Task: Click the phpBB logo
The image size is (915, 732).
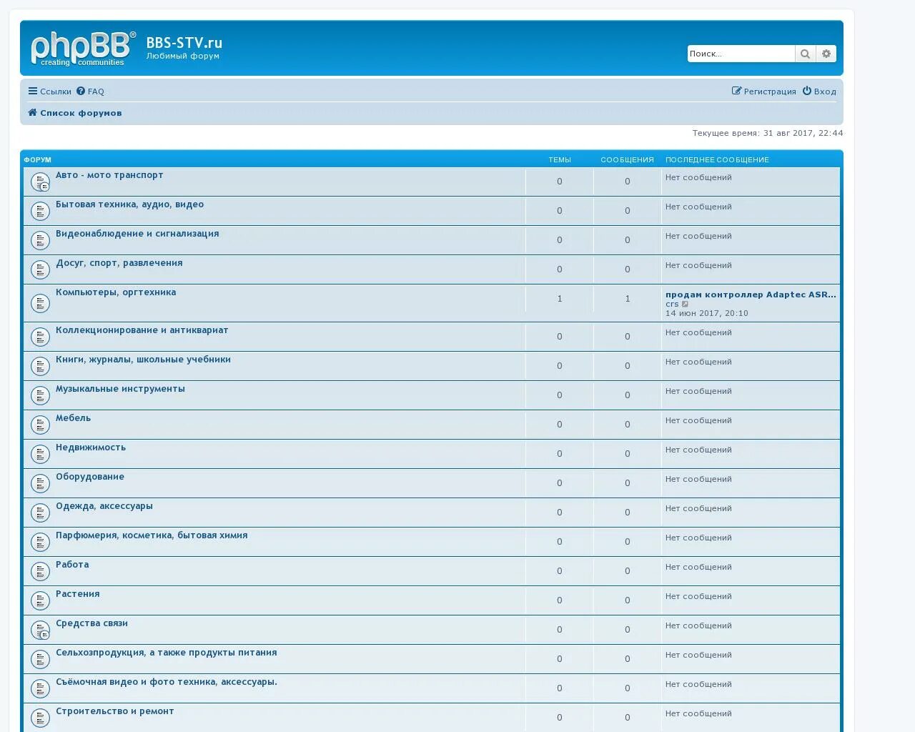Action: click(x=83, y=49)
